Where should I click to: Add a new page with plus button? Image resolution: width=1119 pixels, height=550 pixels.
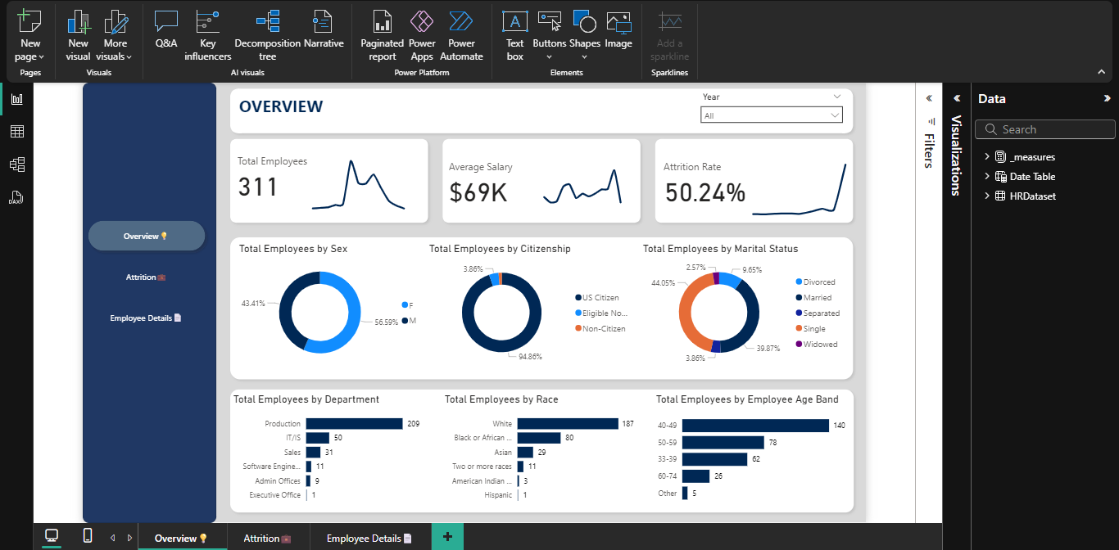(447, 537)
